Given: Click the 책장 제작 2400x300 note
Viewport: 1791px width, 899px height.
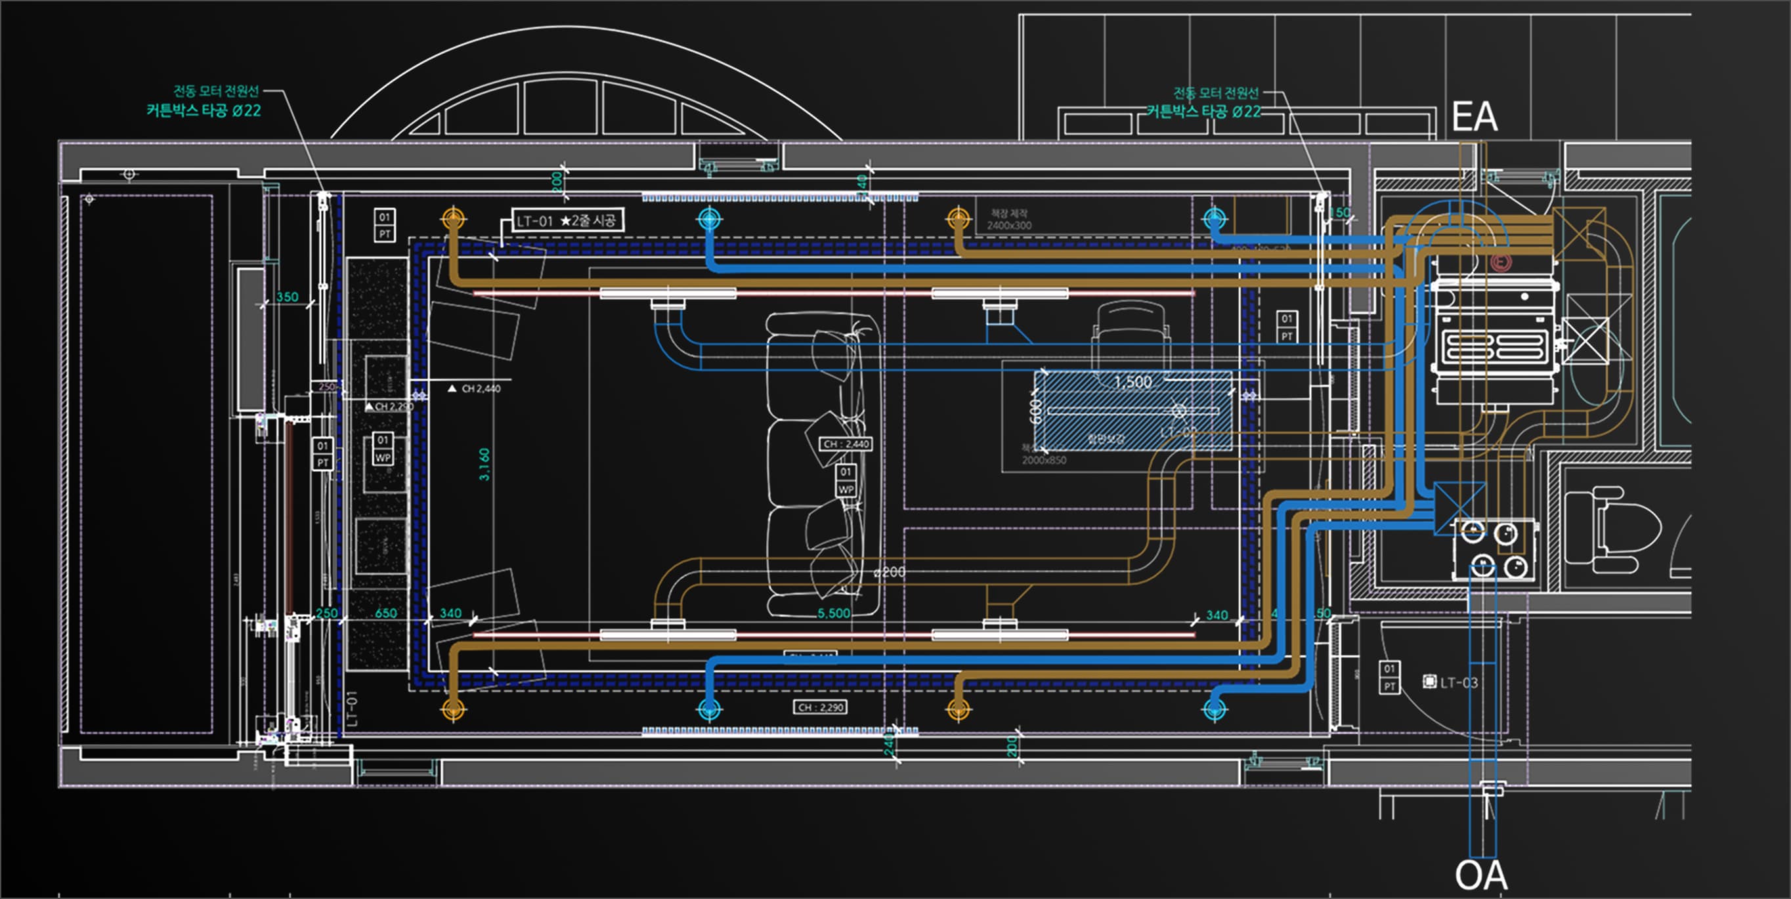Looking at the screenshot, I should point(1009,220).
